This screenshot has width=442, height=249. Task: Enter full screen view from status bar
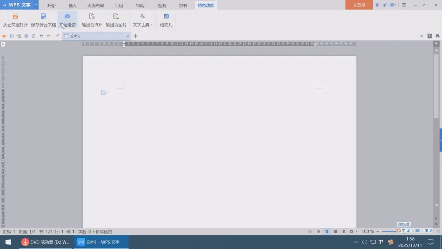coord(318,231)
